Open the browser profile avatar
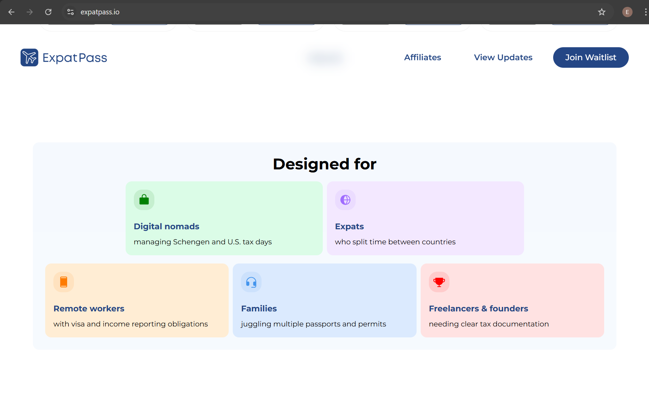The image size is (649, 399). tap(627, 12)
